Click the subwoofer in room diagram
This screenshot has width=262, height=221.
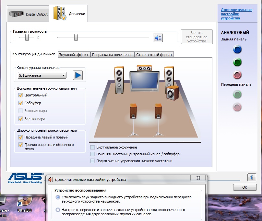(x=173, y=93)
